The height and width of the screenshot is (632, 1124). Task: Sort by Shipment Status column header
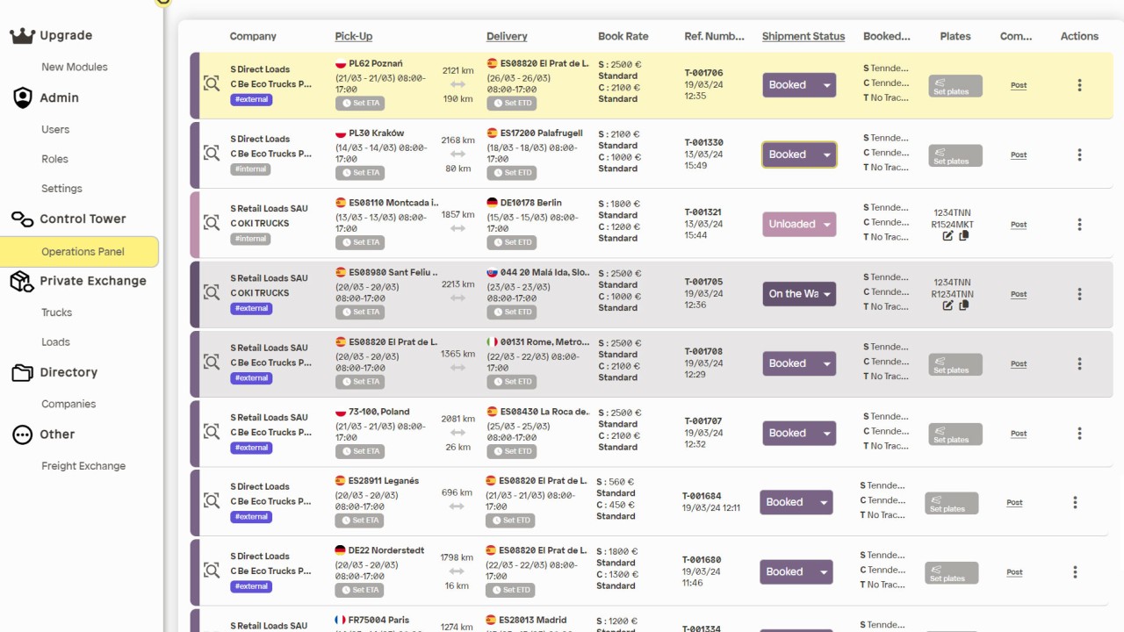point(803,37)
